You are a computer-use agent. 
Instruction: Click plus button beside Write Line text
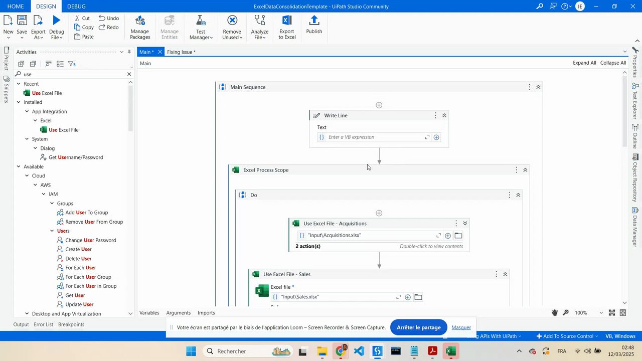(x=436, y=137)
